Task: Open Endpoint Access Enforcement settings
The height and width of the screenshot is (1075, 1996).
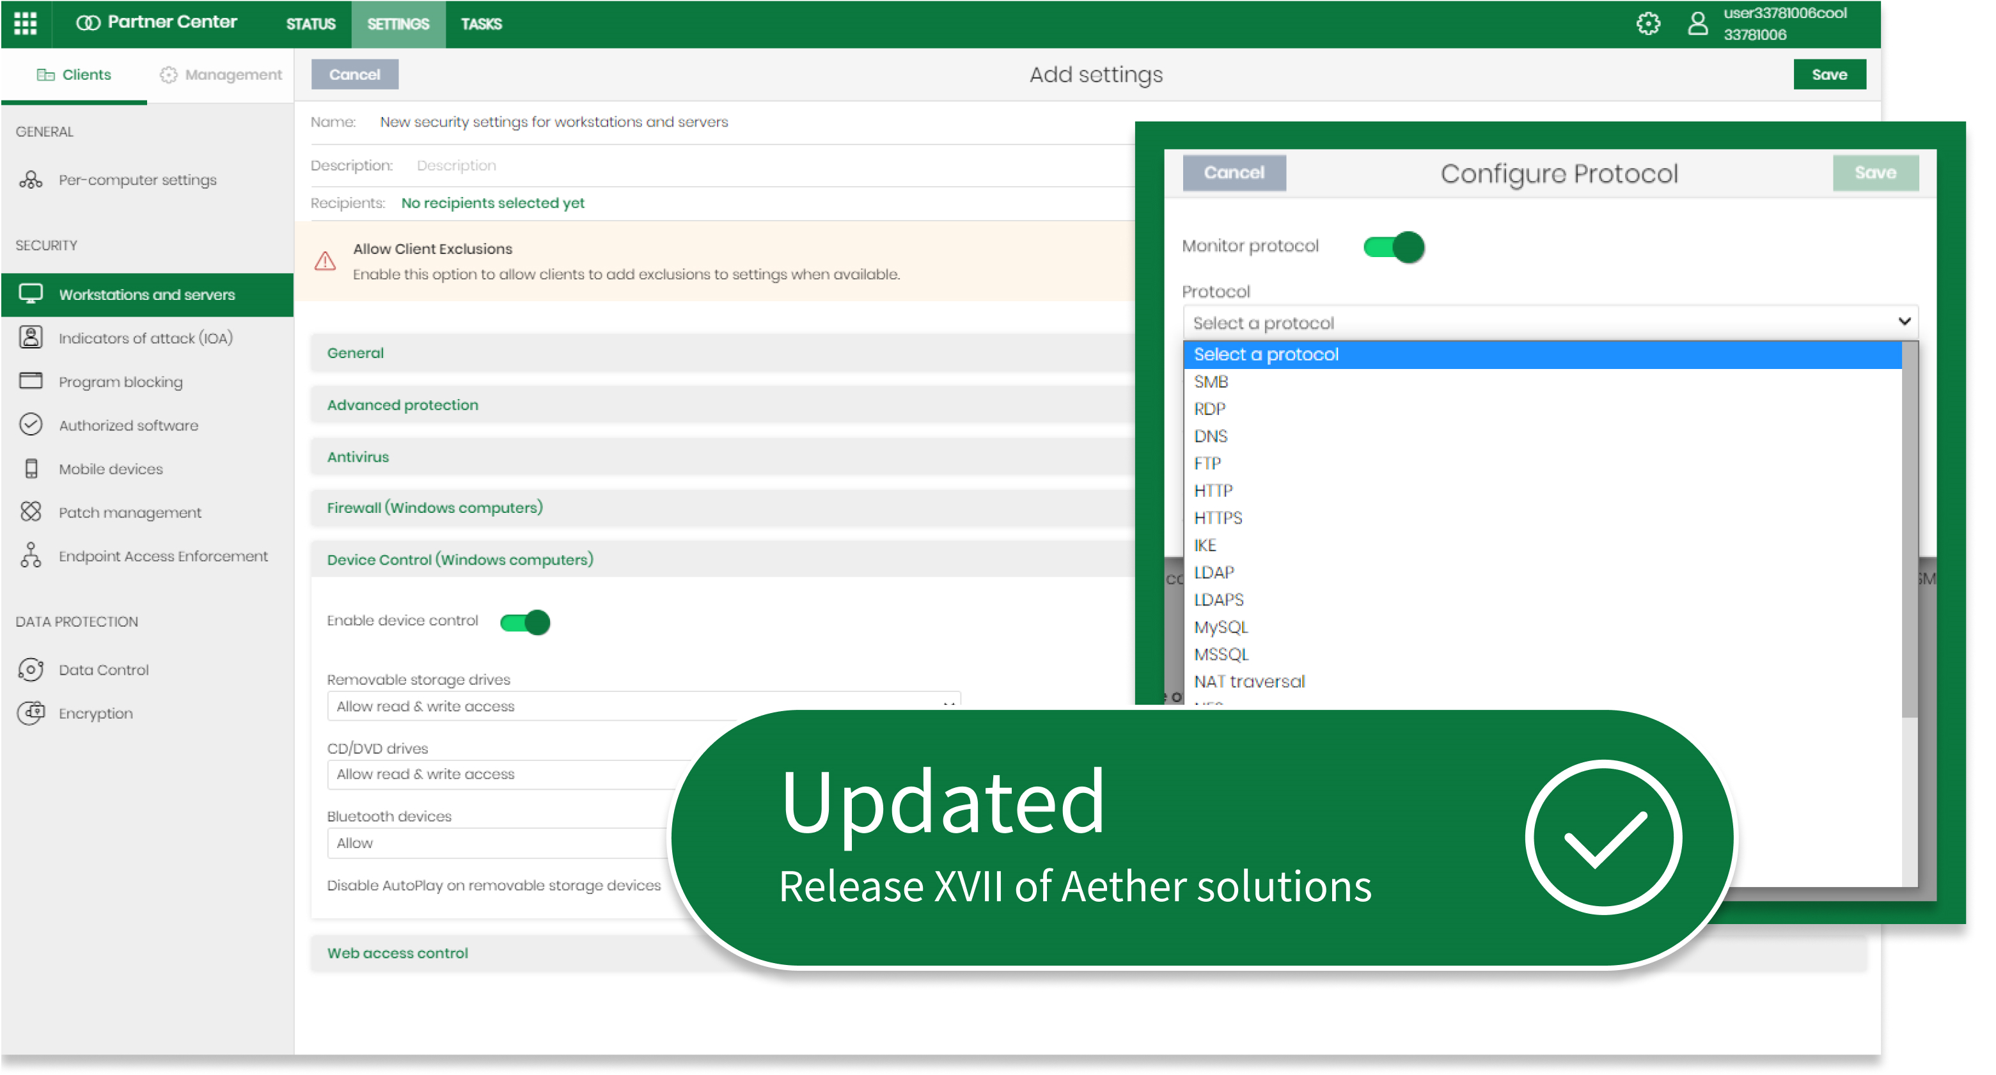Action: point(147,556)
